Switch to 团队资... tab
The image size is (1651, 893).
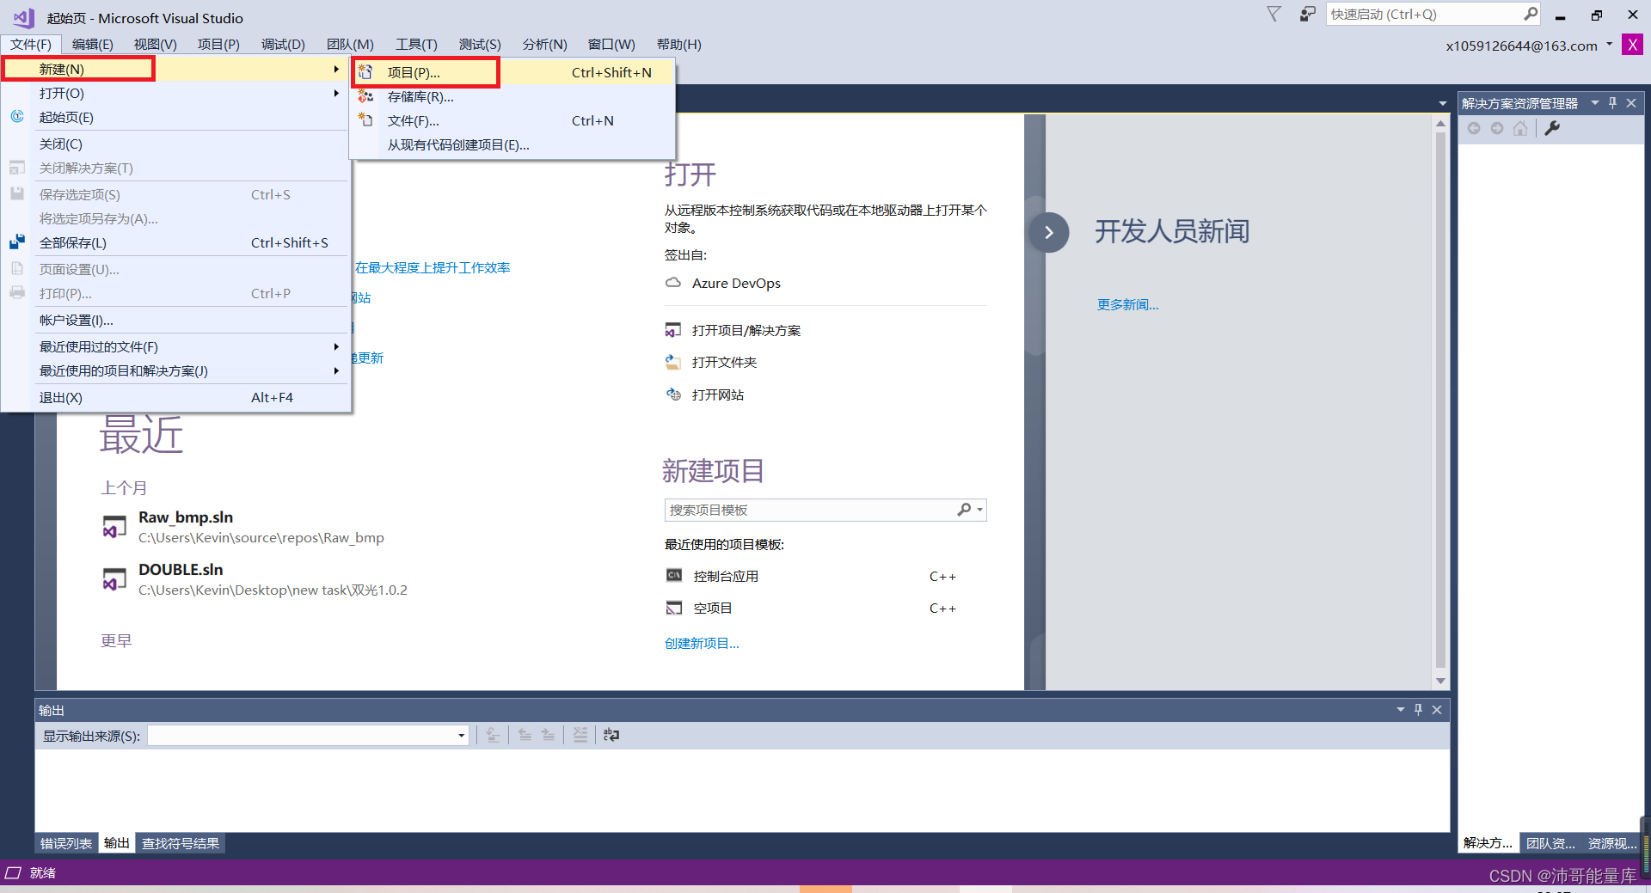coord(1551,843)
